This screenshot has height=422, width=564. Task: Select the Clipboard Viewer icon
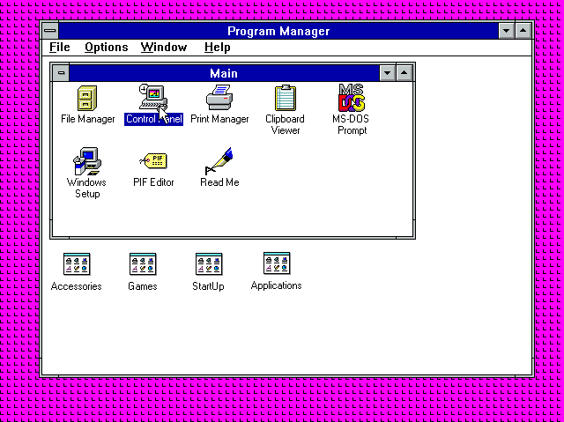tap(286, 98)
